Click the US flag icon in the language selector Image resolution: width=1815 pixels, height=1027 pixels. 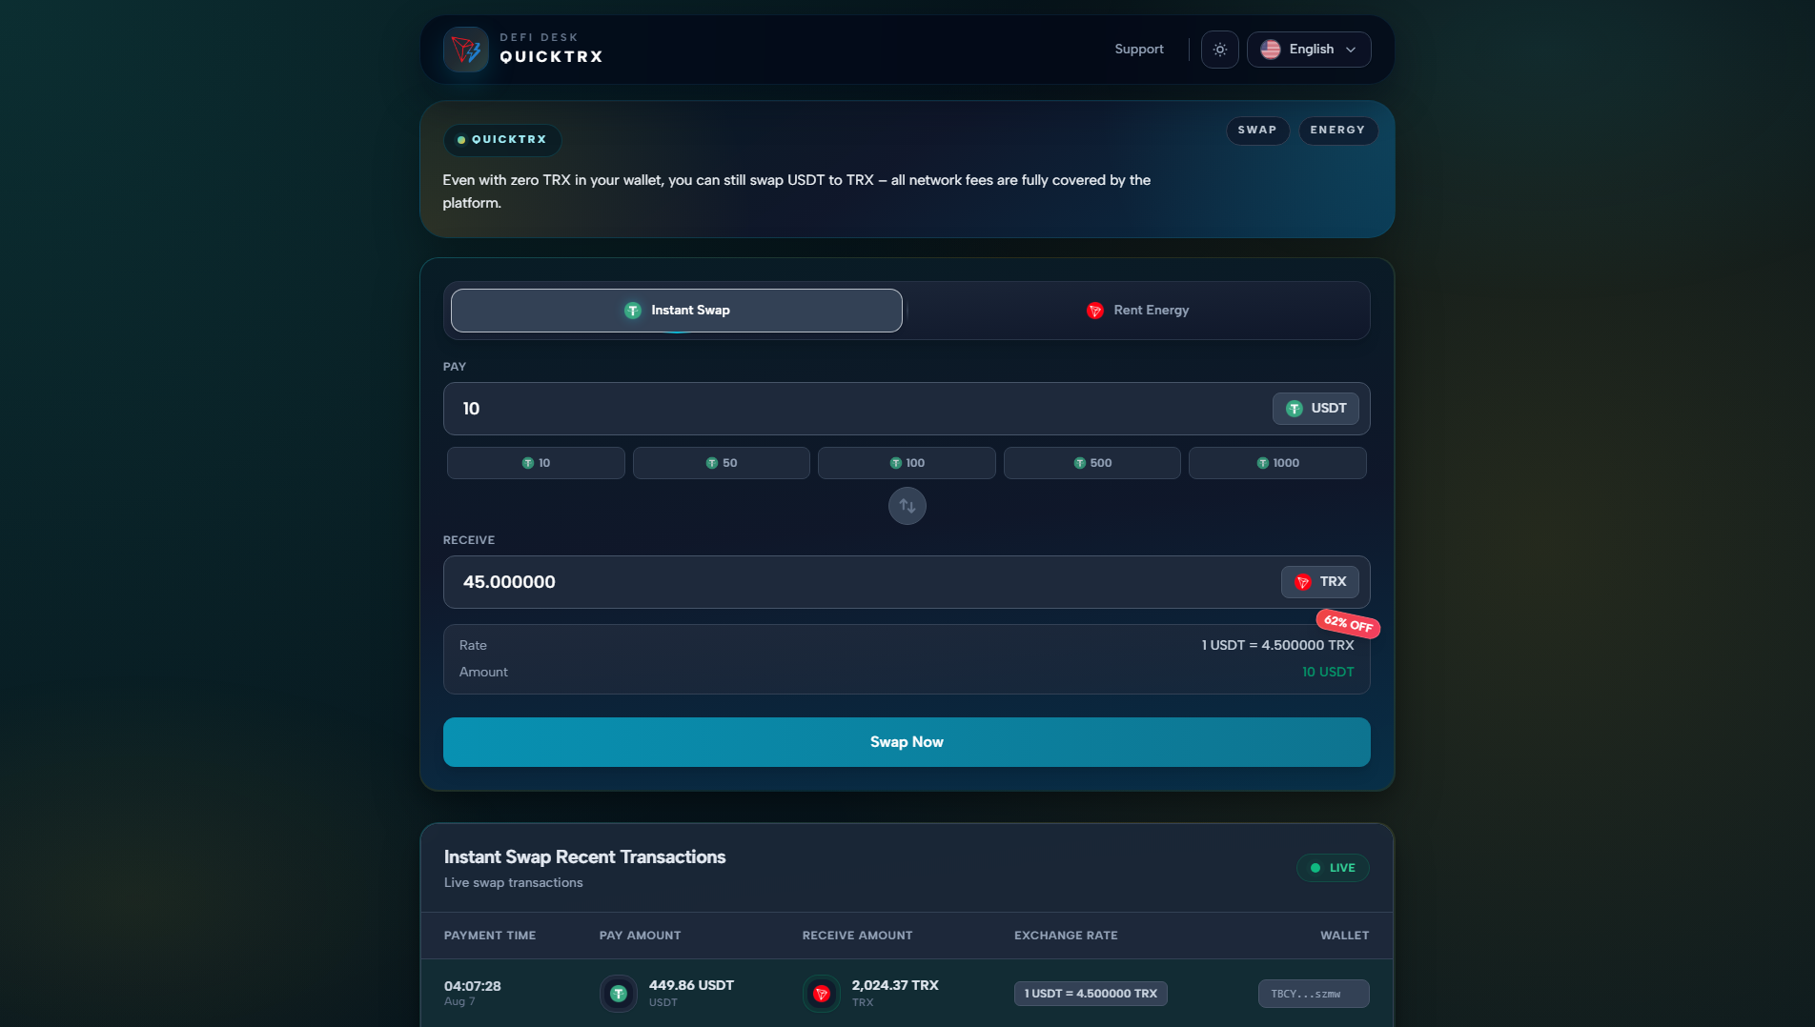pos(1271,50)
